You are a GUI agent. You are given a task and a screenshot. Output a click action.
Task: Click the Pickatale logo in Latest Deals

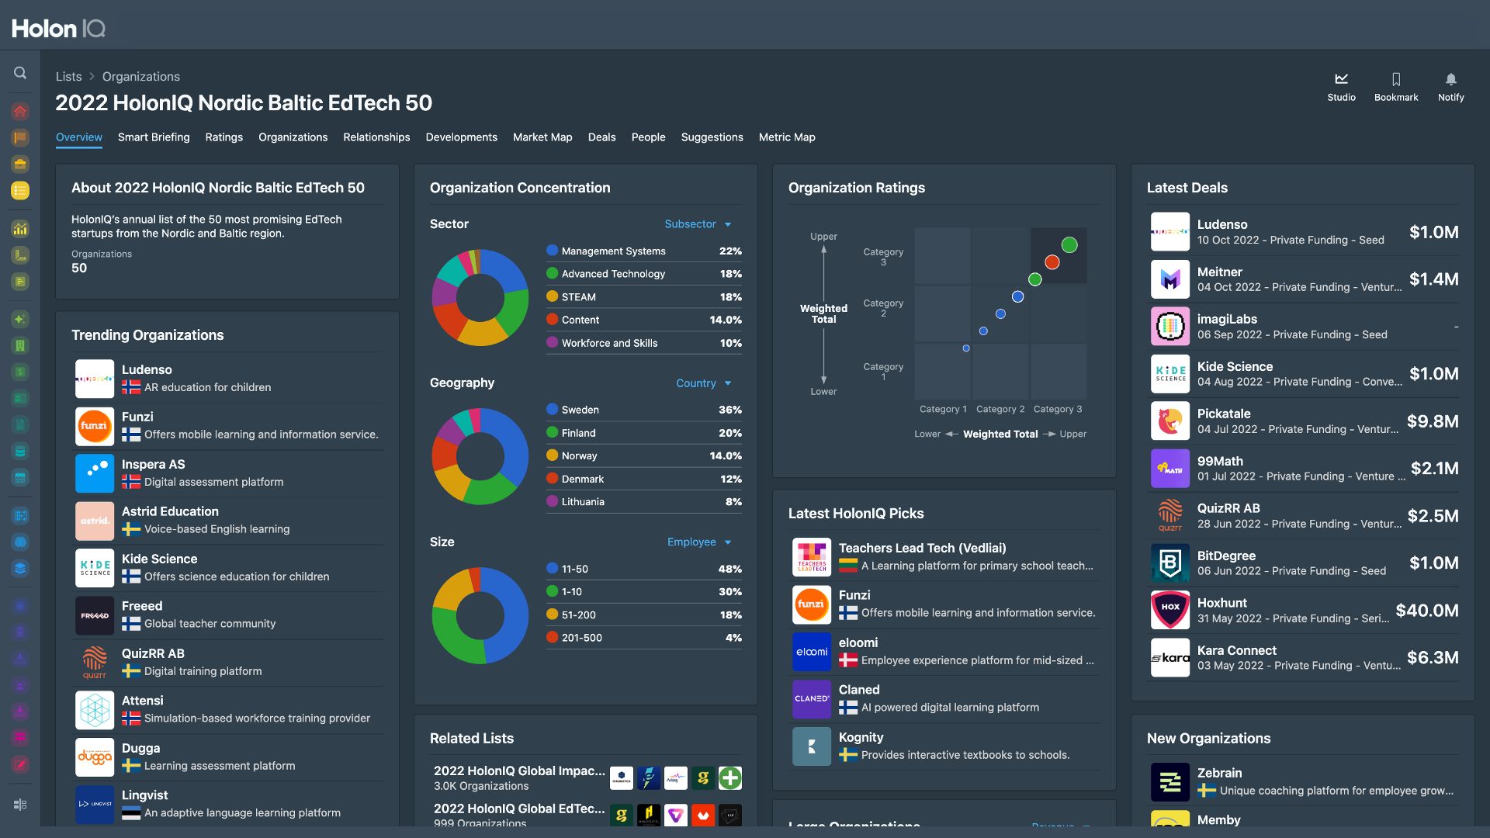pos(1170,421)
